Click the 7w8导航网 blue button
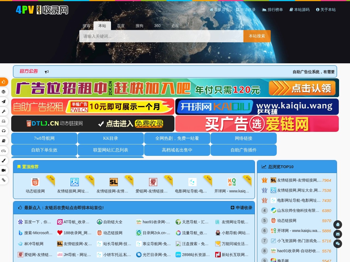The height and width of the screenshot is (262, 350). coord(44,138)
